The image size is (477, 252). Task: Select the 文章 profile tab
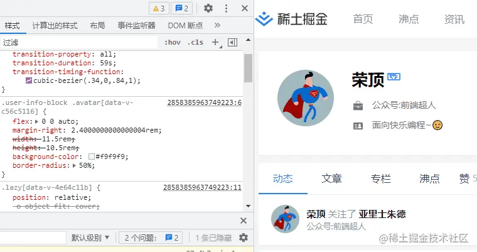click(x=331, y=178)
